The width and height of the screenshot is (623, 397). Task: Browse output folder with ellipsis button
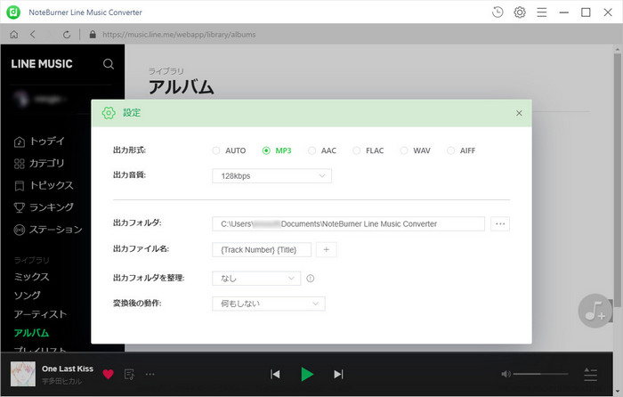(500, 223)
